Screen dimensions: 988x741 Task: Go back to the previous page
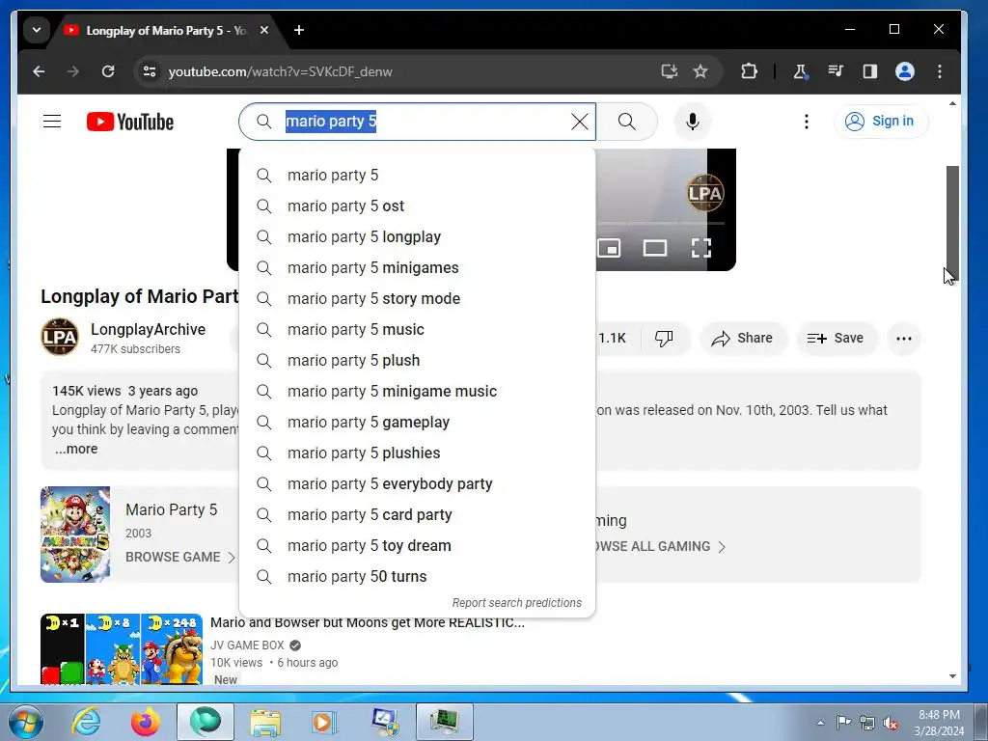[x=39, y=71]
